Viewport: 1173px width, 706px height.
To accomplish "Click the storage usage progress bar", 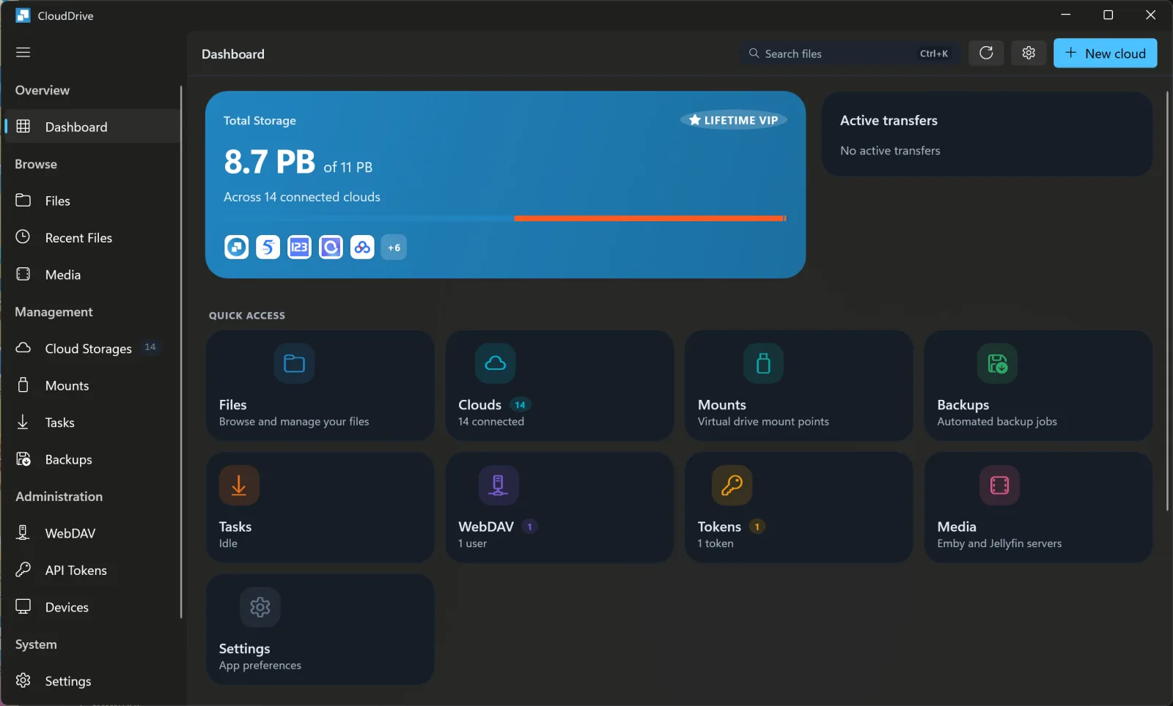I will click(x=505, y=218).
